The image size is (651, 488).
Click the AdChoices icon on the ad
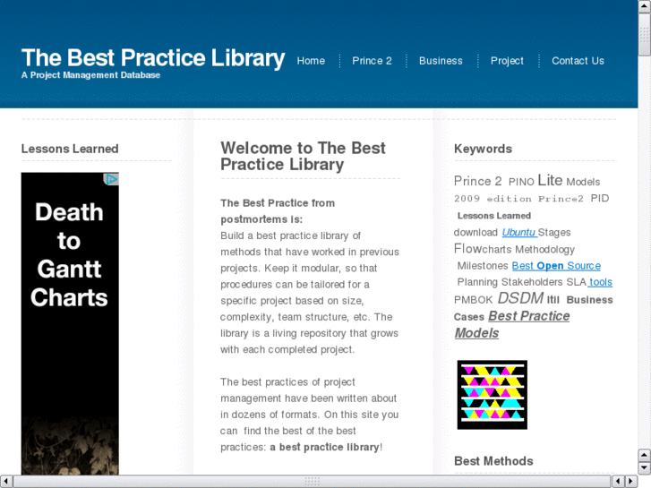(112, 179)
